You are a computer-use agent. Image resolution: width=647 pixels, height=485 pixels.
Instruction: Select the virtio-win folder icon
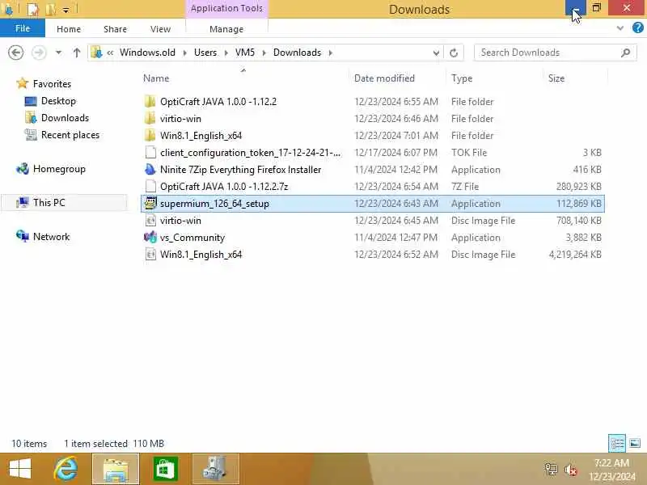pos(150,118)
